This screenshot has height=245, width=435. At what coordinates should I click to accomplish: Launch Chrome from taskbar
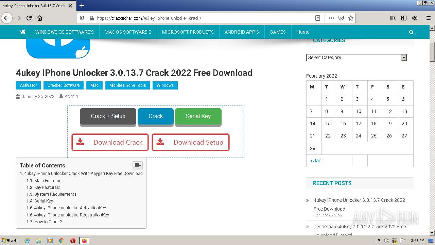coord(62,241)
